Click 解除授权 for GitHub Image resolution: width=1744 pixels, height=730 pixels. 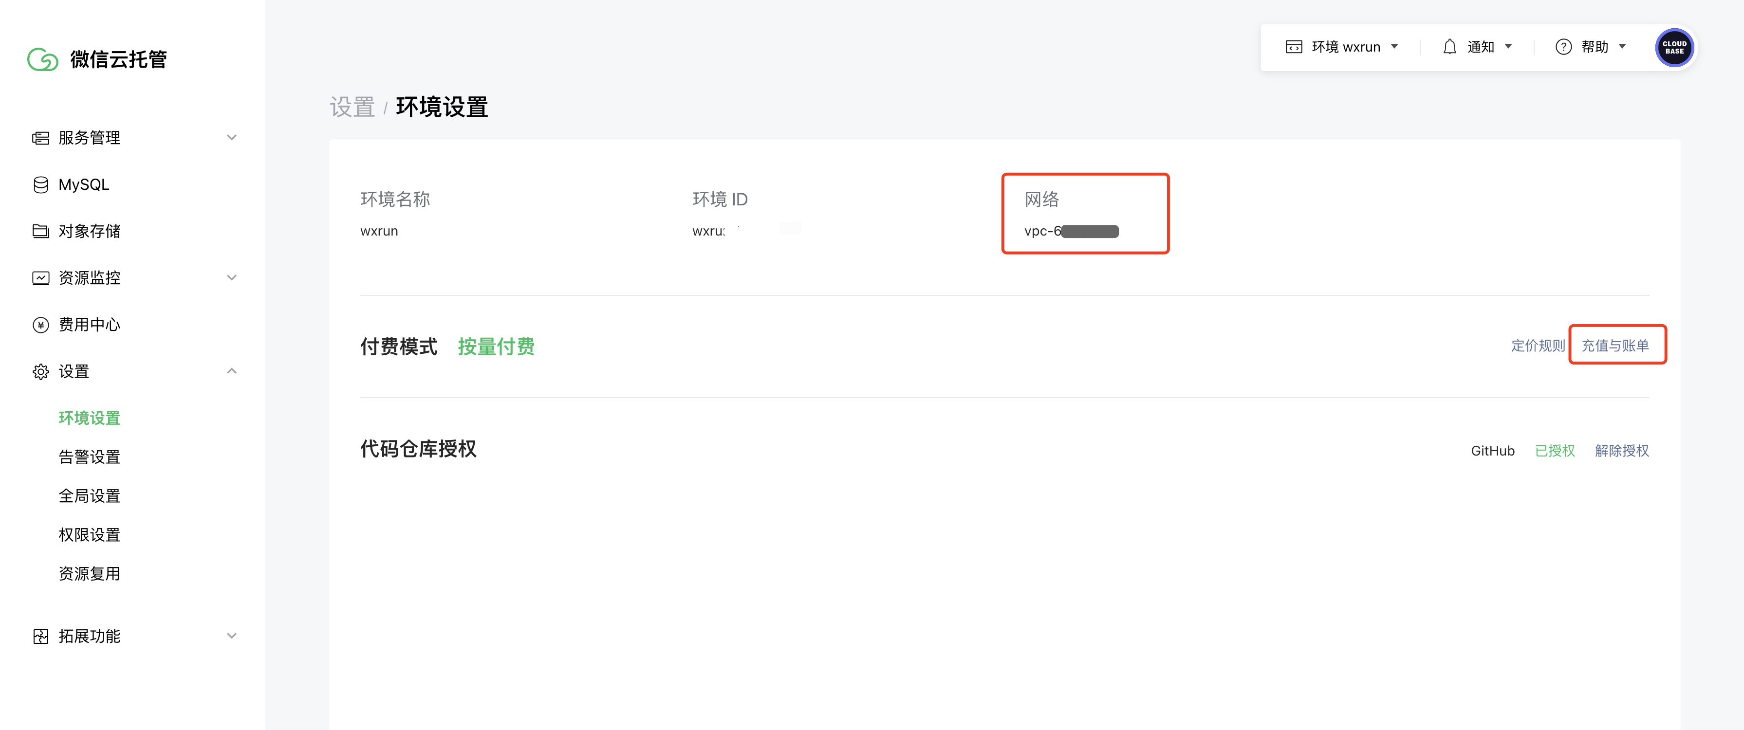[1621, 451]
